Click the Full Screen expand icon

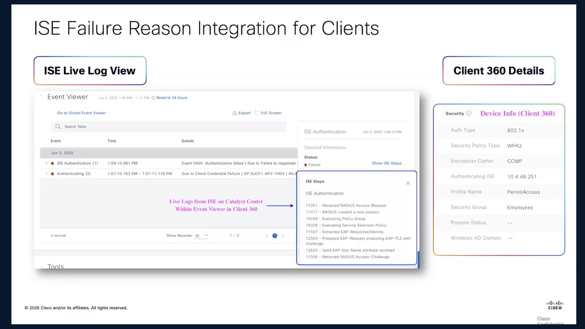click(257, 113)
